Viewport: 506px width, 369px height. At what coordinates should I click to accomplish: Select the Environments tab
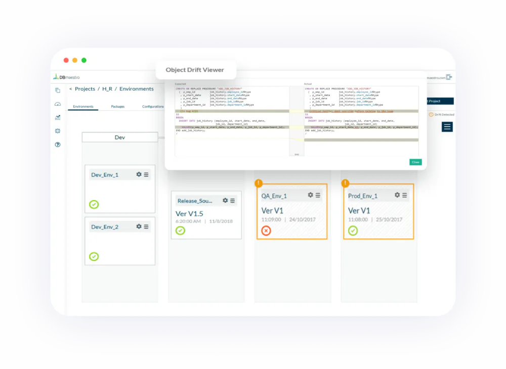(x=83, y=106)
